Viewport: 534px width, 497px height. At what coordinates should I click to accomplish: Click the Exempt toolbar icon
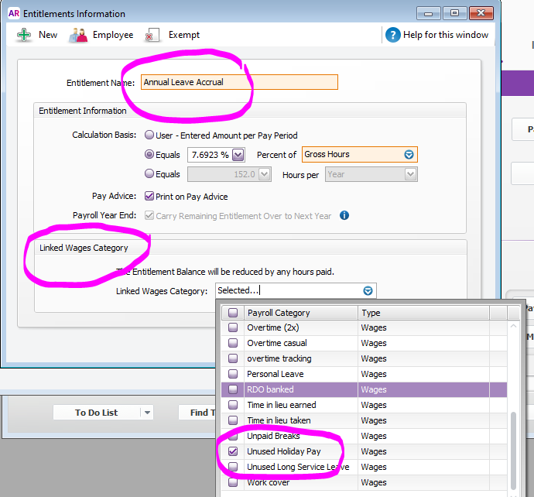153,35
